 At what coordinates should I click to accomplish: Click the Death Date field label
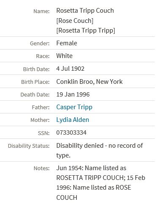(x=35, y=95)
